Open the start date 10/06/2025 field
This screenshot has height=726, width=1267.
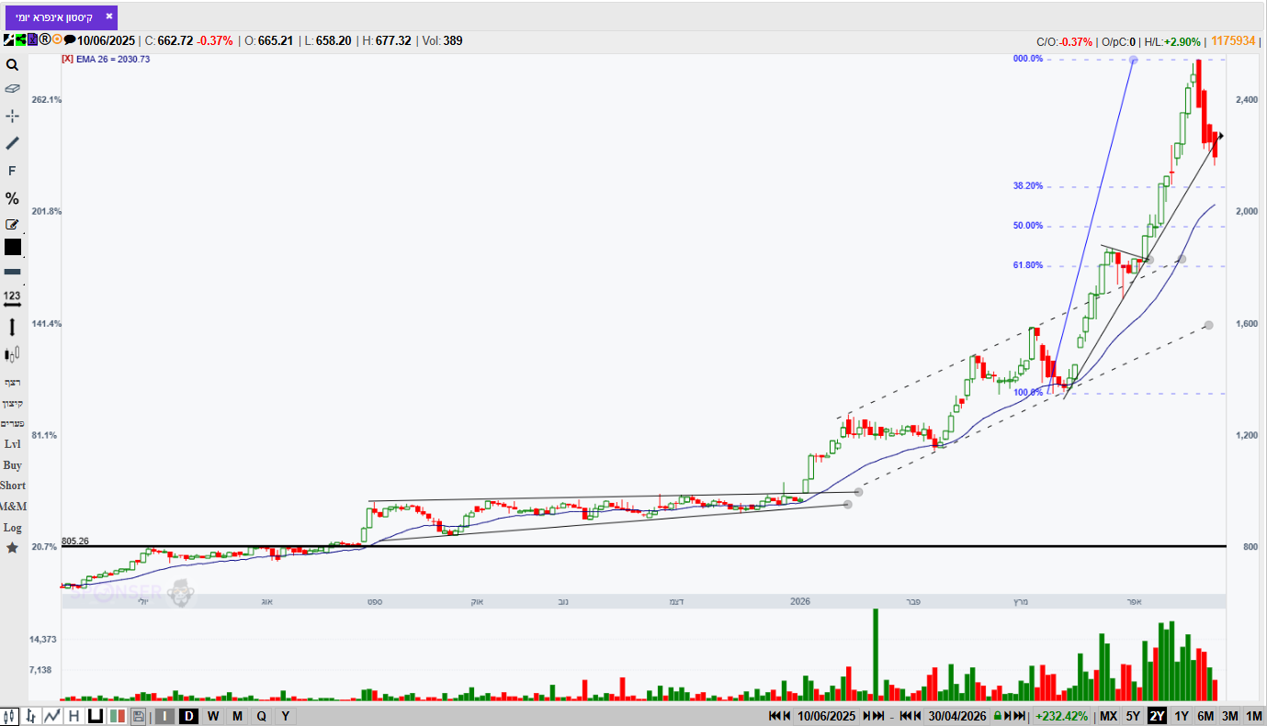(x=827, y=716)
